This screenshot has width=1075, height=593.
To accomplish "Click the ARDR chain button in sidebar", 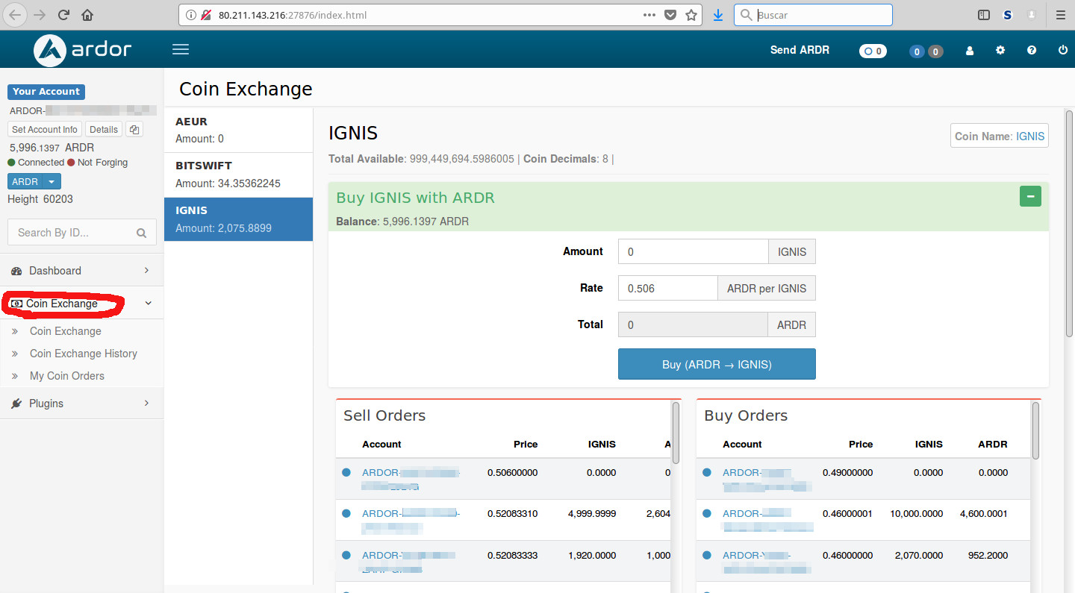I will [x=25, y=182].
